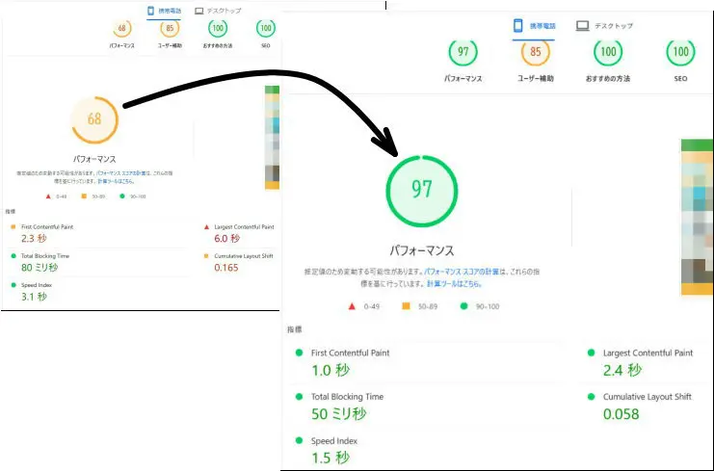Click the おすすめの方法 100 gauge in the 97-score report
The width and height of the screenshot is (714, 471).
606,54
